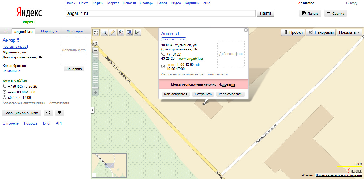Select the ruler distance tool
364x179 pixels.
(112, 32)
